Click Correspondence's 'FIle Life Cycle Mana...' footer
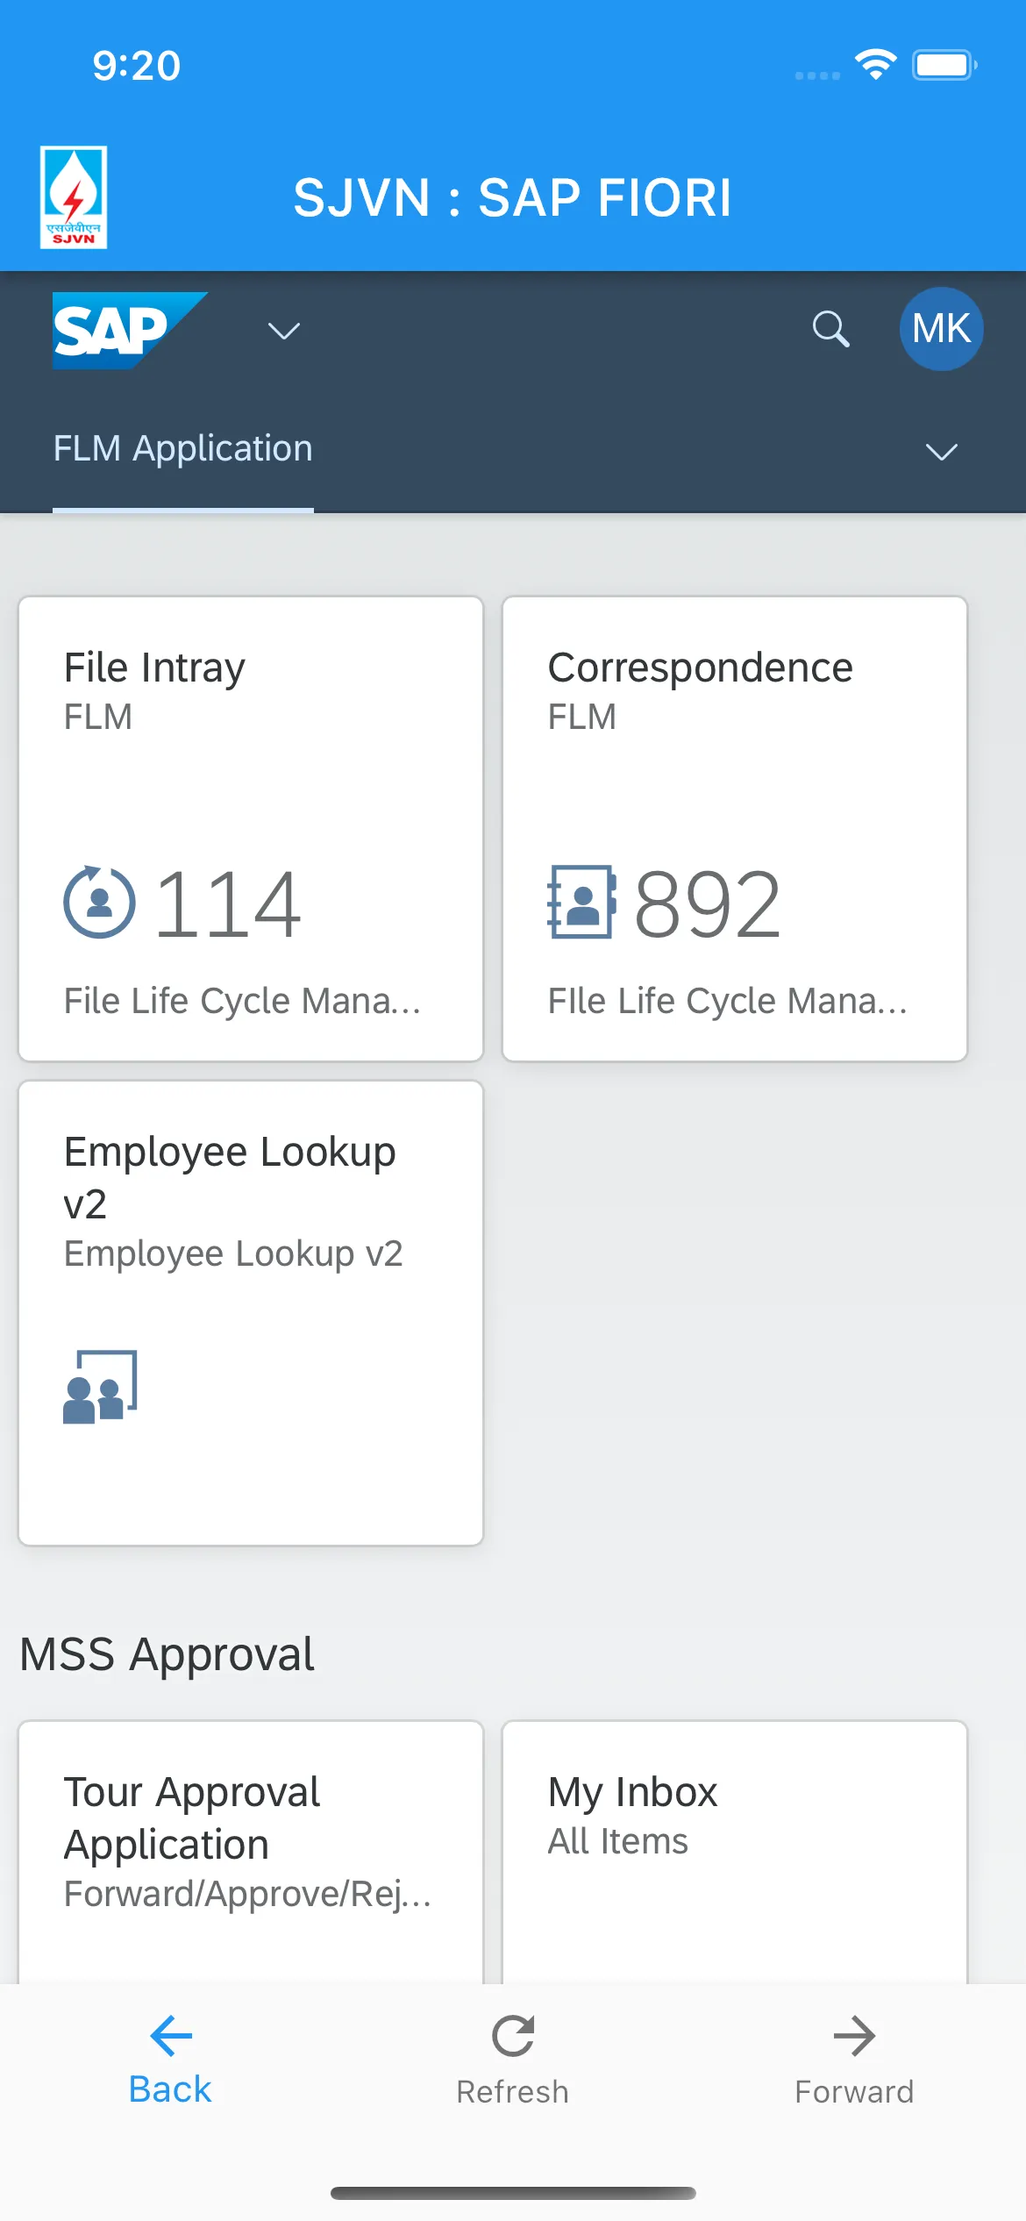Image resolution: width=1026 pixels, height=2221 pixels. 728,1001
